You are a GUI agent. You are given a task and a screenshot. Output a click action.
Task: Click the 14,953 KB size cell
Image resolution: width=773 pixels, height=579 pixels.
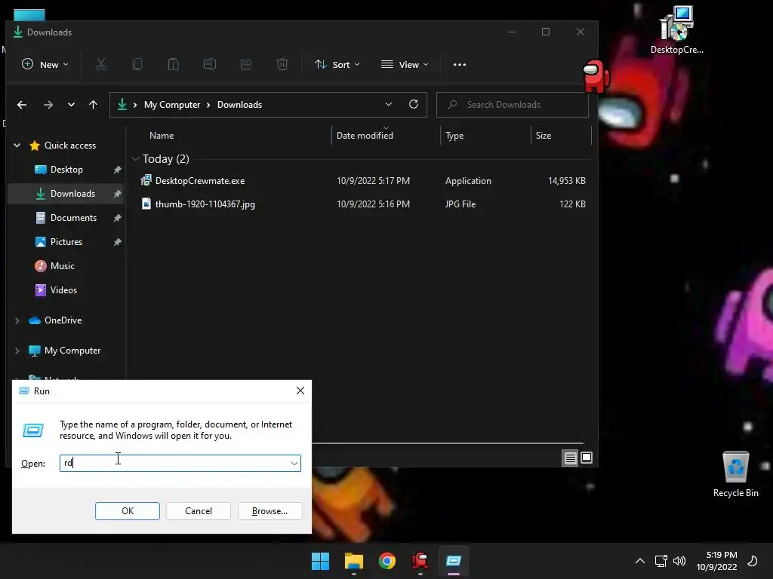click(x=566, y=181)
